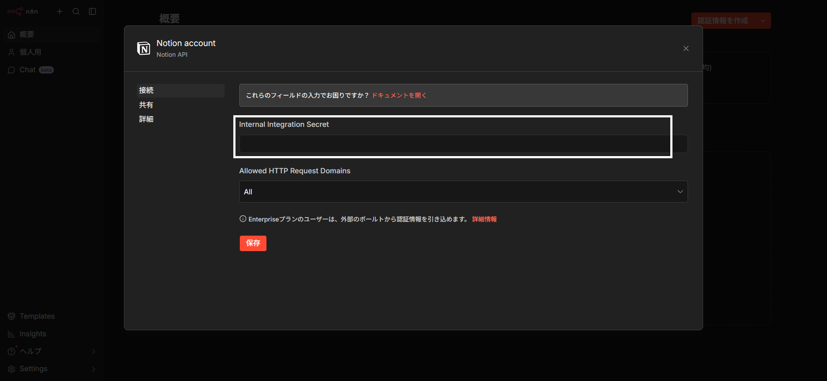827x381 pixels.
Task: Click the Internal Integration Secret label
Action: tap(284, 124)
